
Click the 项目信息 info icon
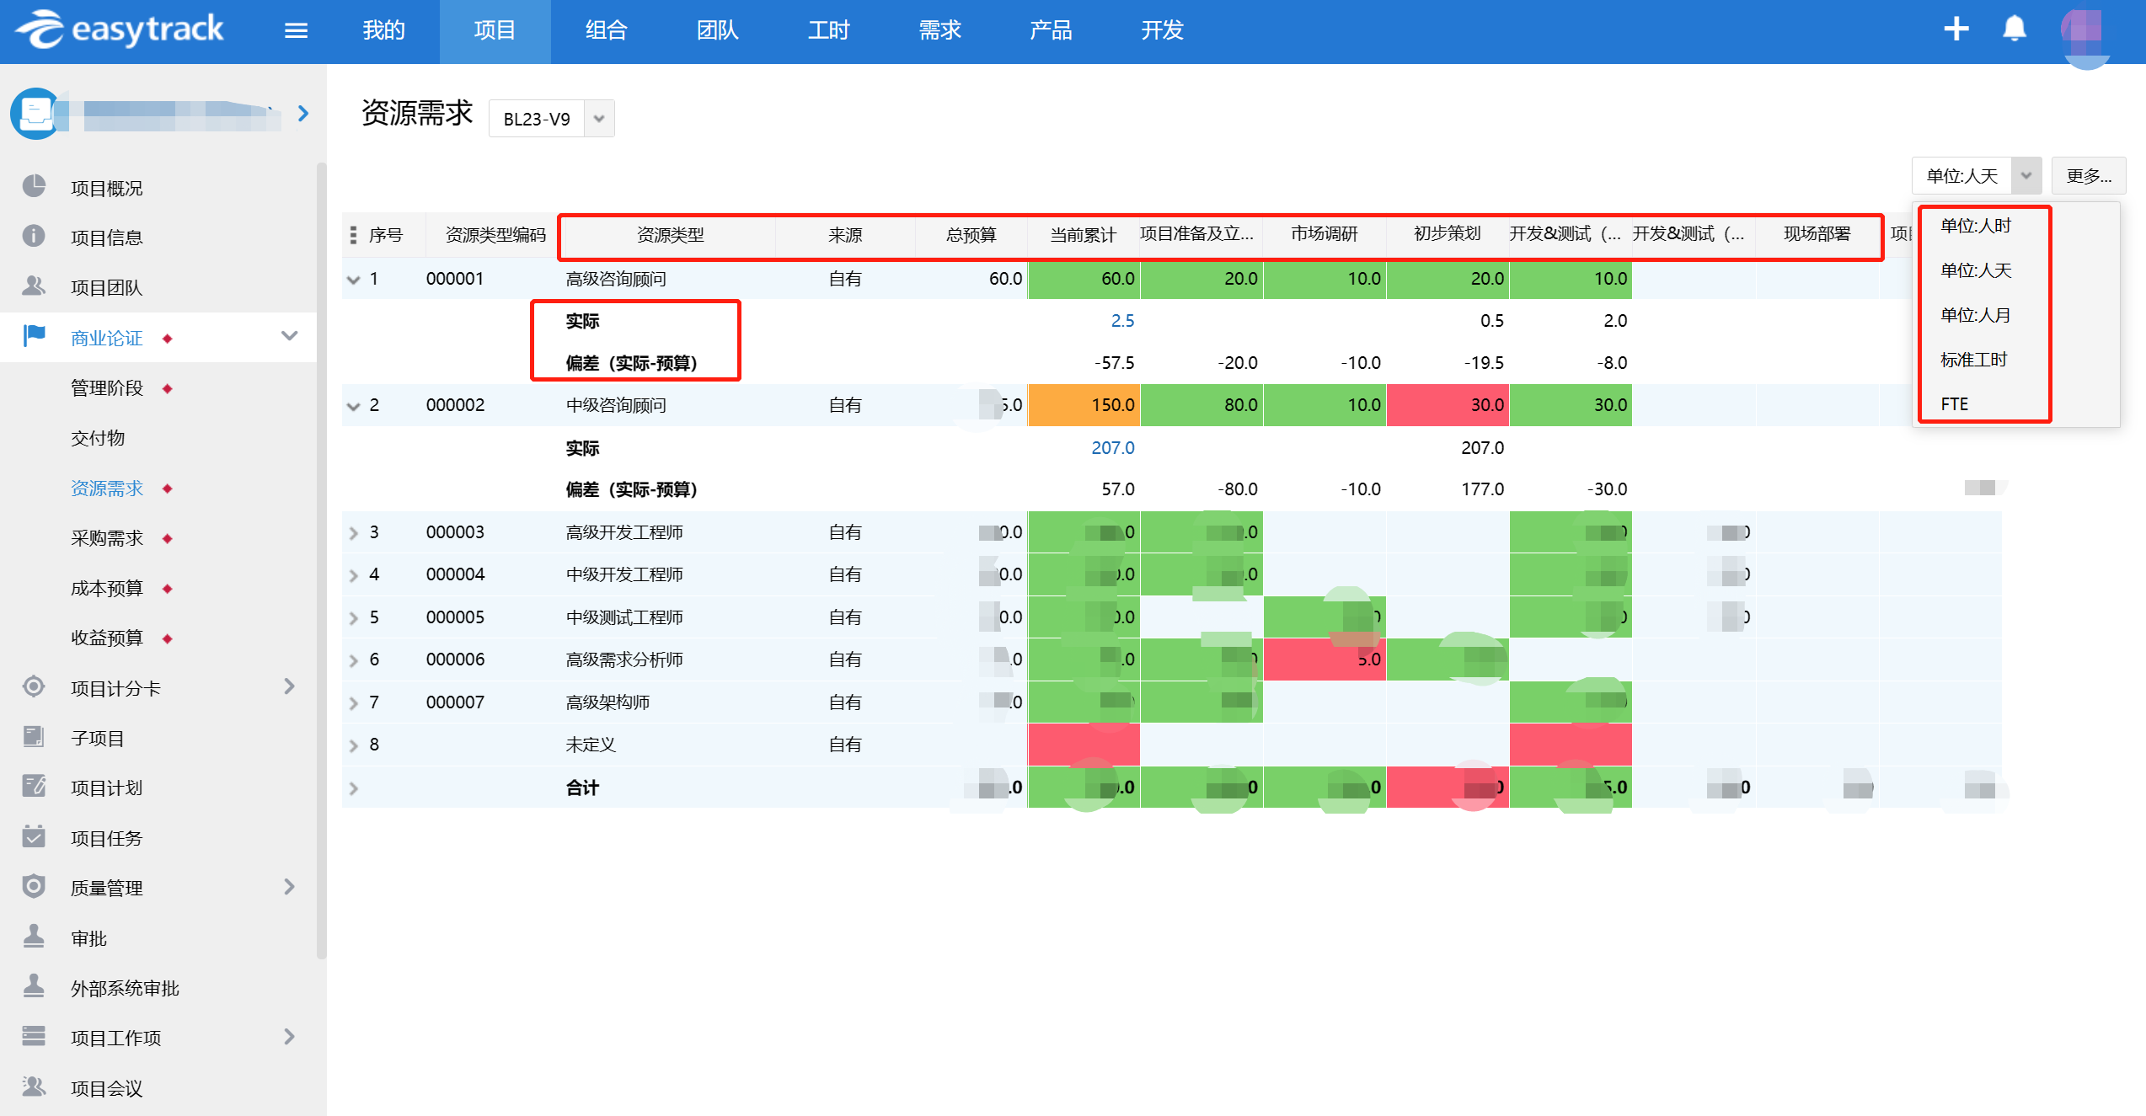(x=34, y=237)
